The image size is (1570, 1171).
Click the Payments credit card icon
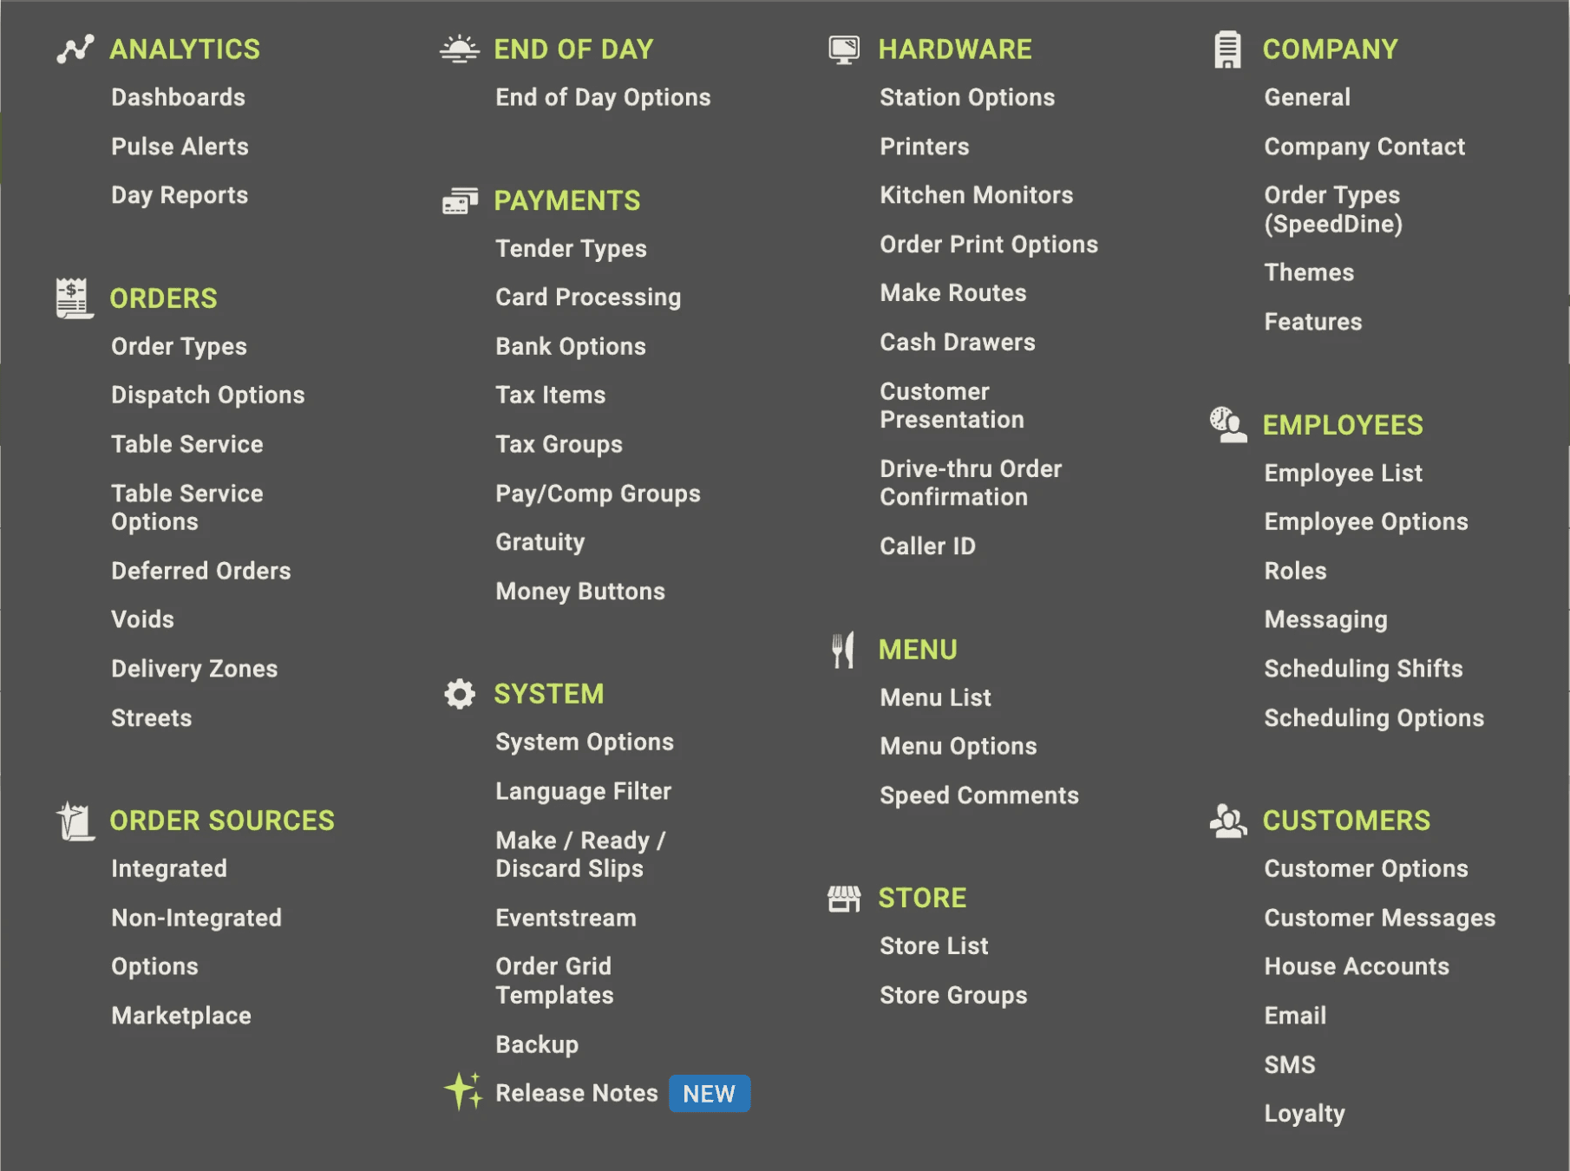[460, 201]
